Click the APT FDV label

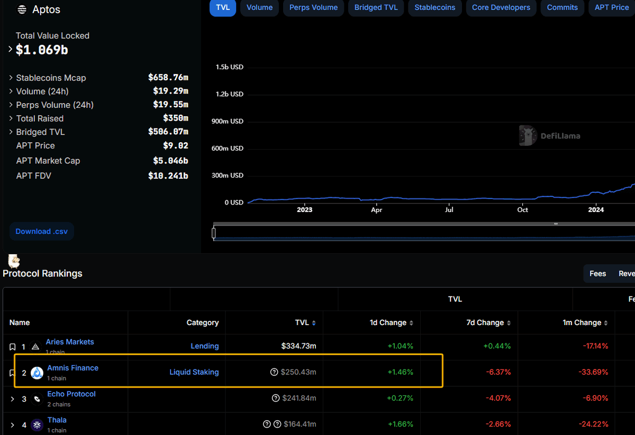point(34,175)
